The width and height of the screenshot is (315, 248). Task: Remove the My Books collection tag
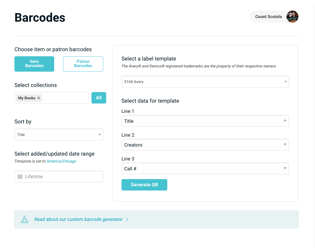[39, 98]
